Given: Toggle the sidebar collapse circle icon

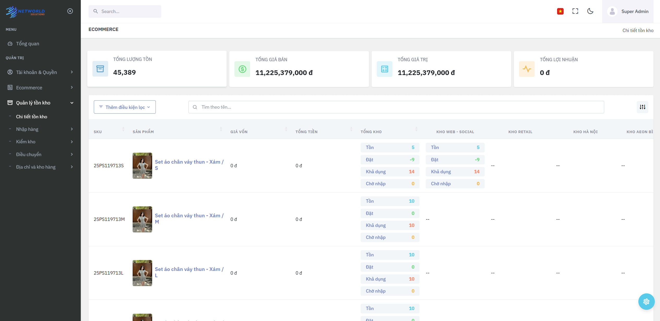Looking at the screenshot, I should pos(70,11).
